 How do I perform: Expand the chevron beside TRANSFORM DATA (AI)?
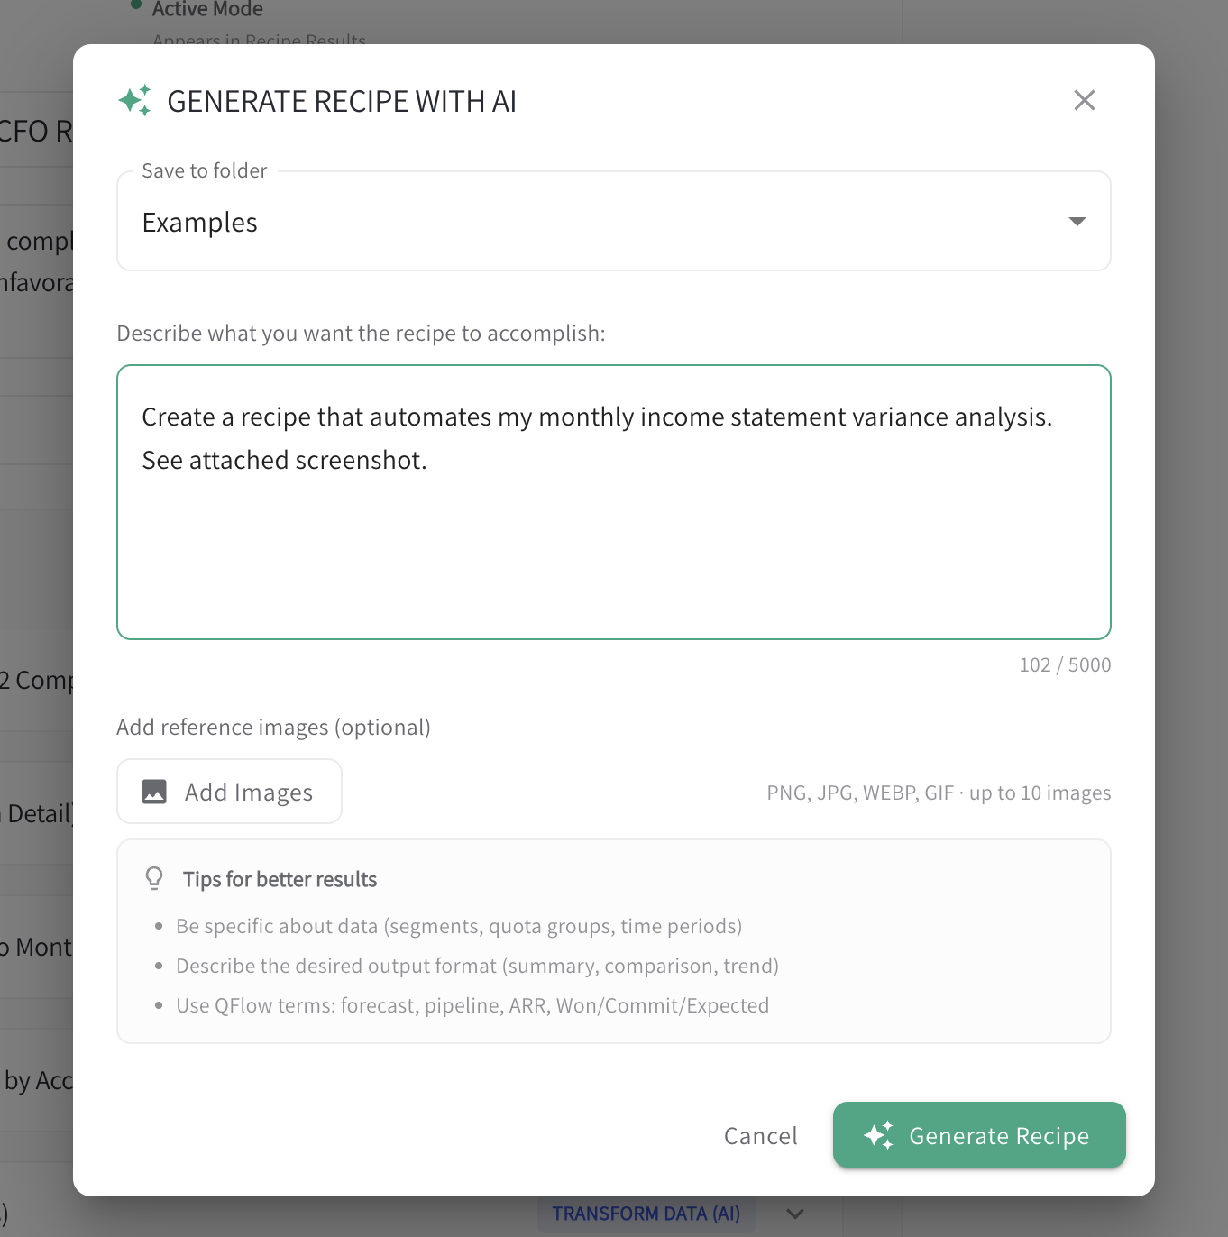[794, 1214]
